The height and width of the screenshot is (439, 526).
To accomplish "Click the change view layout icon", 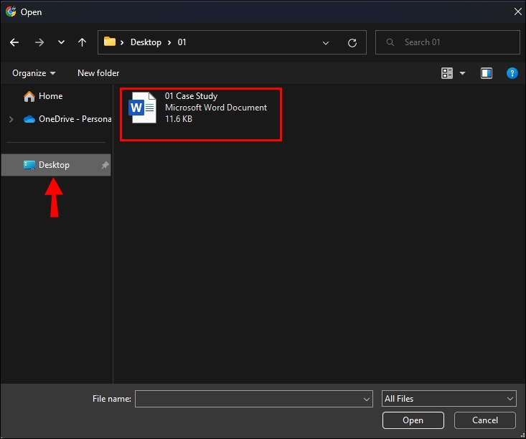I will [x=448, y=73].
